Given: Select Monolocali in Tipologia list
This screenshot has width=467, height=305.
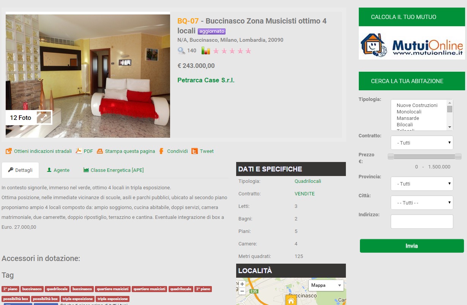Looking at the screenshot, I should (409, 112).
